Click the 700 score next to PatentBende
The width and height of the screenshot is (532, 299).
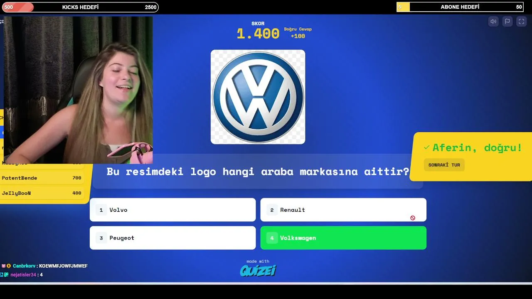point(77,178)
